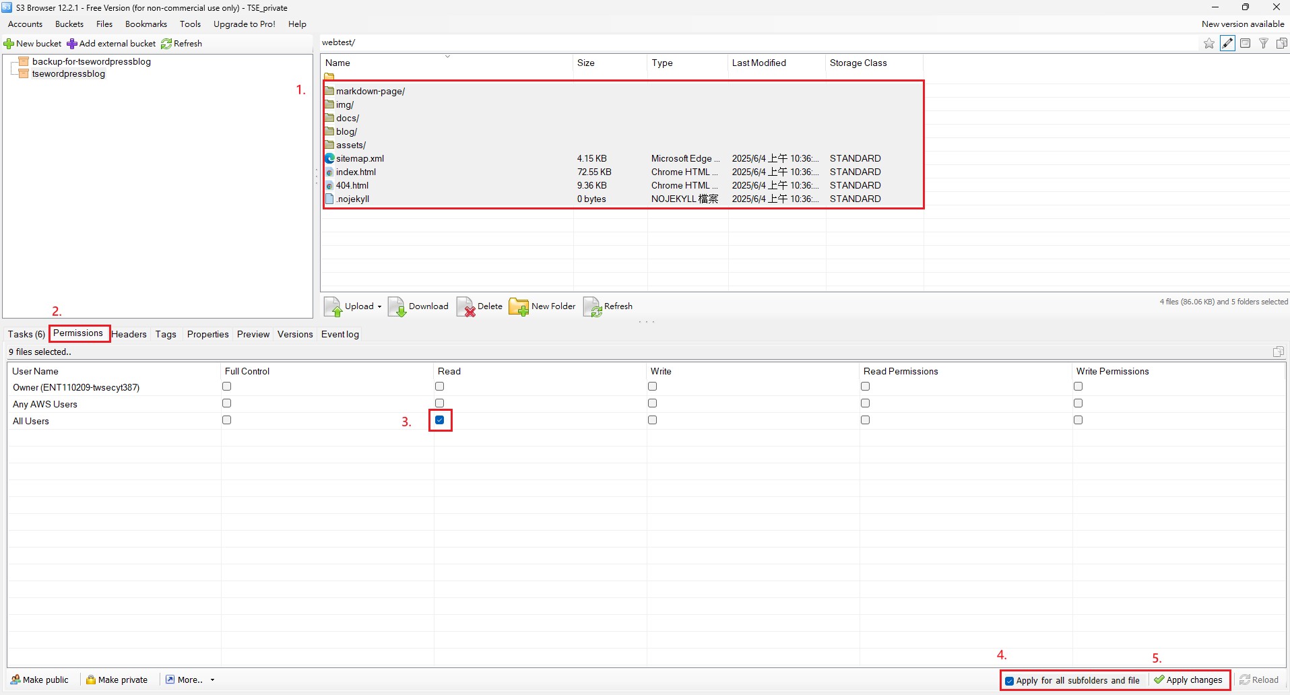This screenshot has height=695, width=1290.
Task: Click Refresh in the file toolbar
Action: pyautogui.click(x=608, y=306)
